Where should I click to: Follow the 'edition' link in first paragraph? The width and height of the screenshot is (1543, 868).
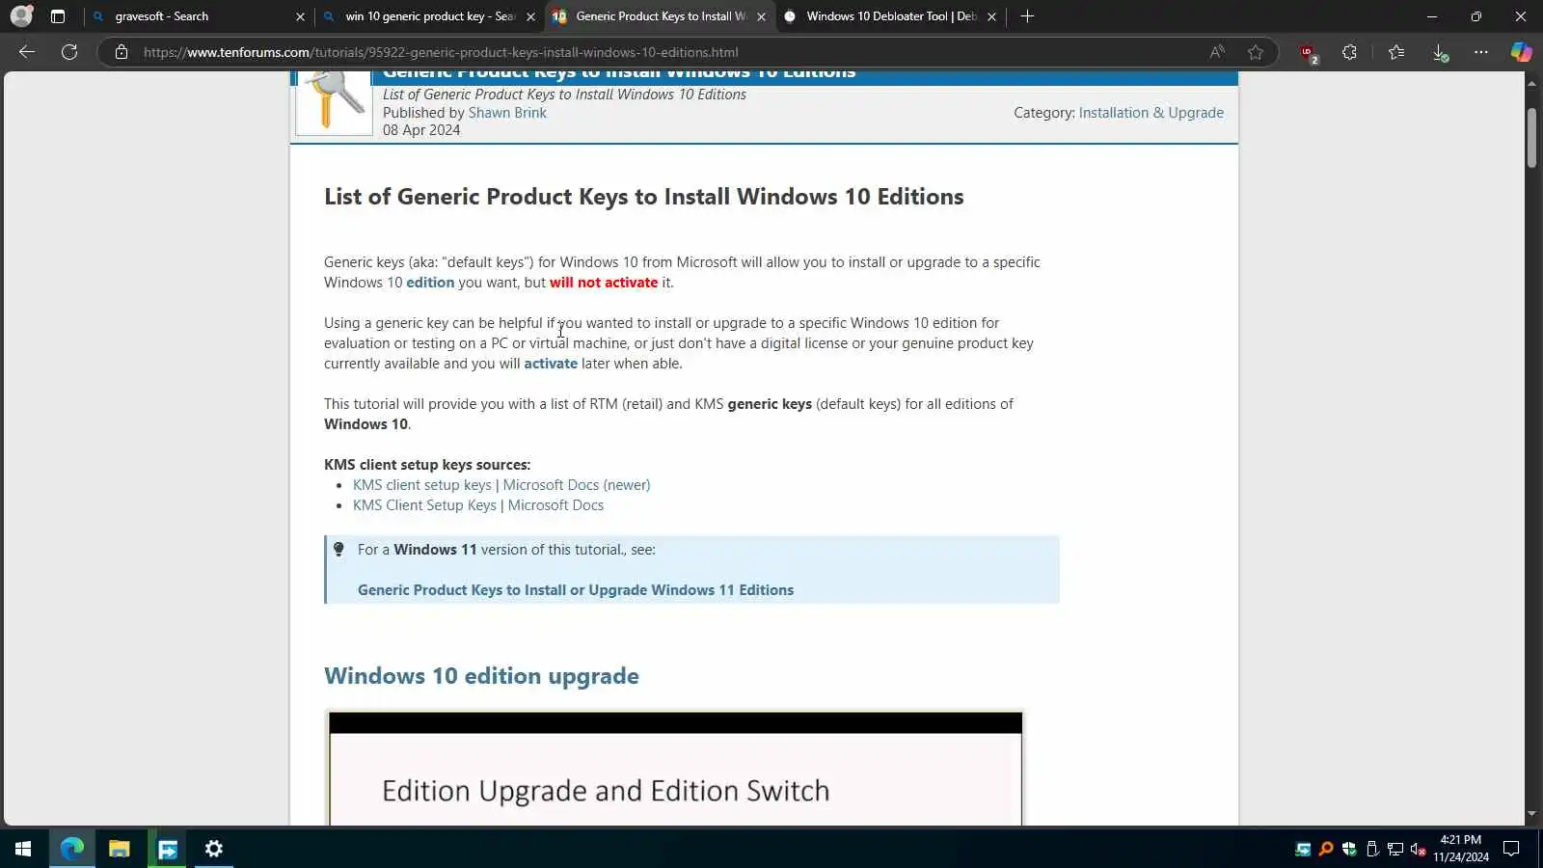430,283
